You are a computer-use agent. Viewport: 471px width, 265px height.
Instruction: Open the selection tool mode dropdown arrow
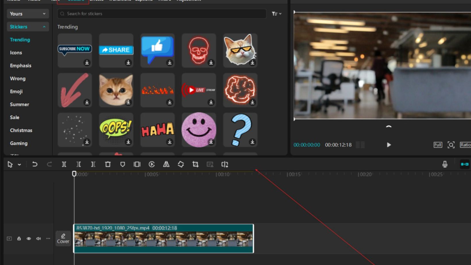pos(19,165)
